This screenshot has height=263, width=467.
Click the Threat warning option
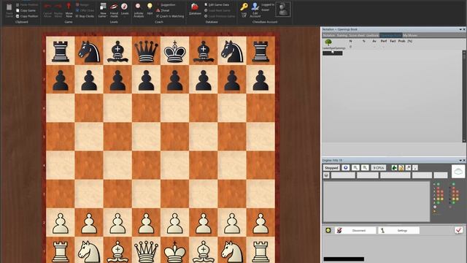pyautogui.click(x=163, y=10)
